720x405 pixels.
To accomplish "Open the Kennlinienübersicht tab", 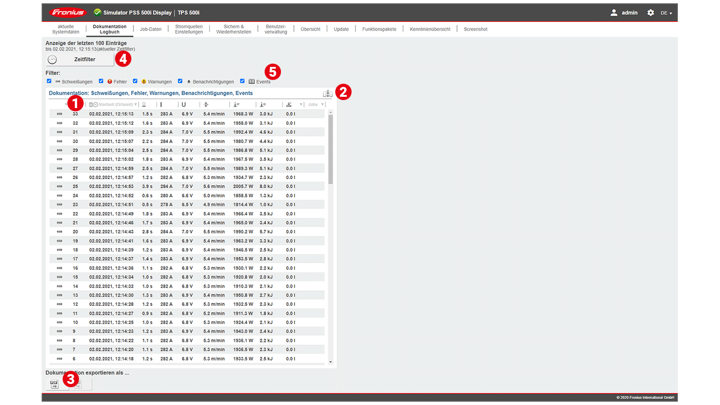I will [x=430, y=29].
